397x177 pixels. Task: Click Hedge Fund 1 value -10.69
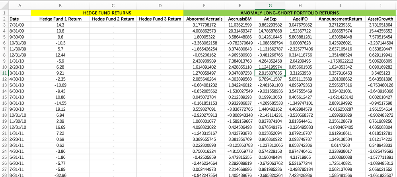coord(60,85)
